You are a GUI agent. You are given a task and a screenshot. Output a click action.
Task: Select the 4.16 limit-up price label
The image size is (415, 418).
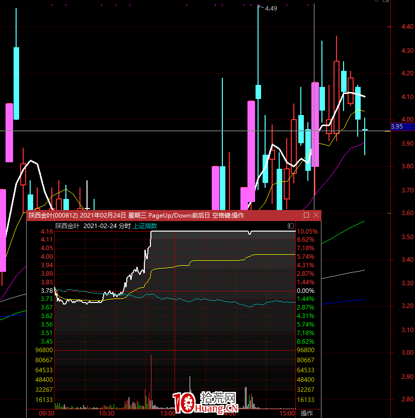[x=47, y=232]
